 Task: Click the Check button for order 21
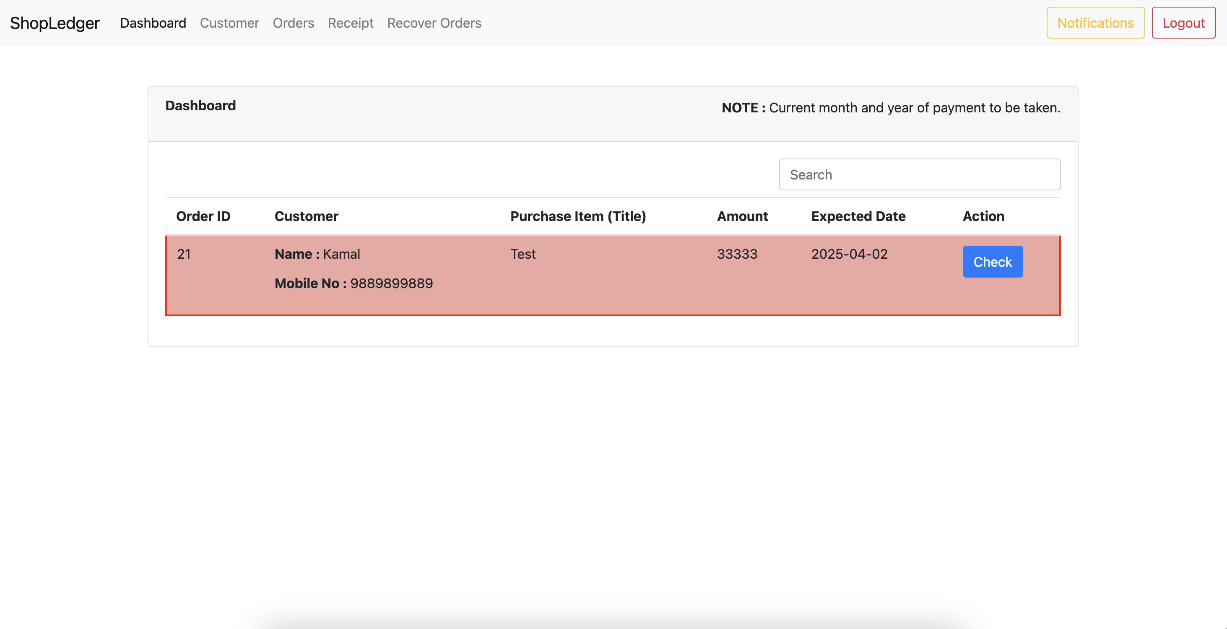tap(992, 262)
